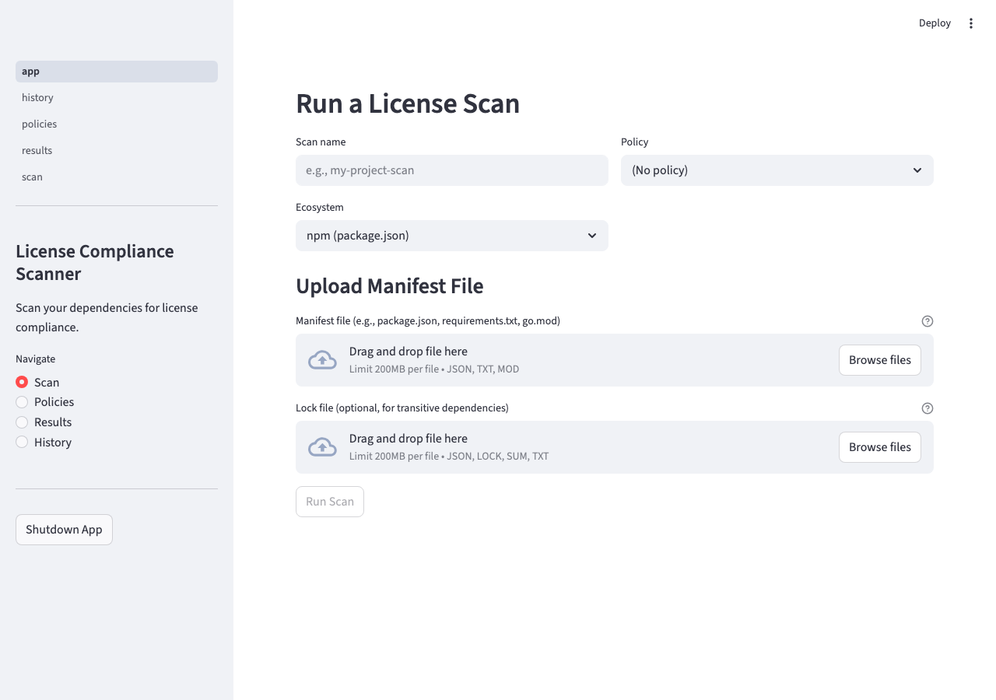Open the policies page from sidebar
The width and height of the screenshot is (996, 700).
[39, 124]
